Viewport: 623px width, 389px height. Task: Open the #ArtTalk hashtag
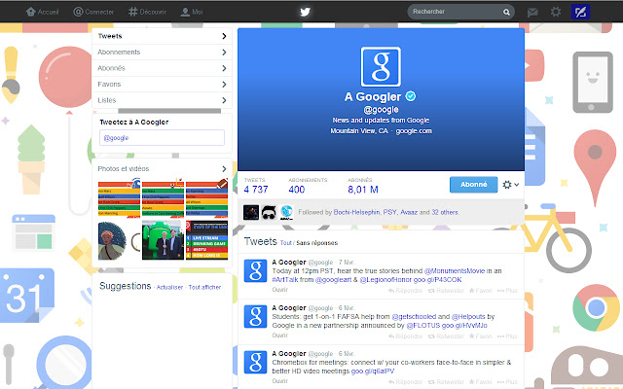coord(285,280)
